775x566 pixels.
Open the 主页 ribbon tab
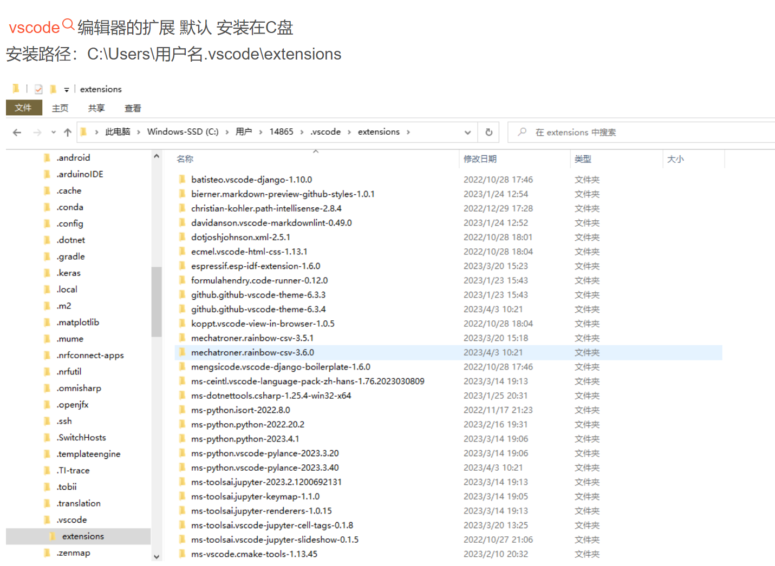pyautogui.click(x=60, y=108)
